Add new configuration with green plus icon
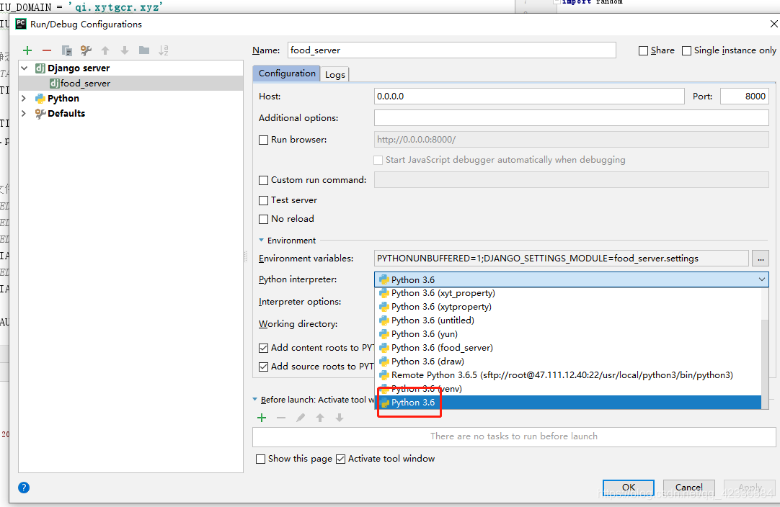The image size is (780, 507). click(x=27, y=50)
